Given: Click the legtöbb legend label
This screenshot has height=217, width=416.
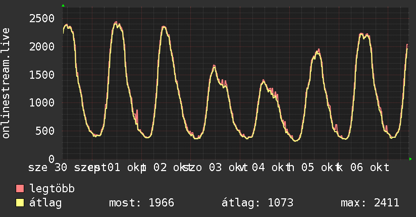Looking at the screenshot, I should pos(52,189).
